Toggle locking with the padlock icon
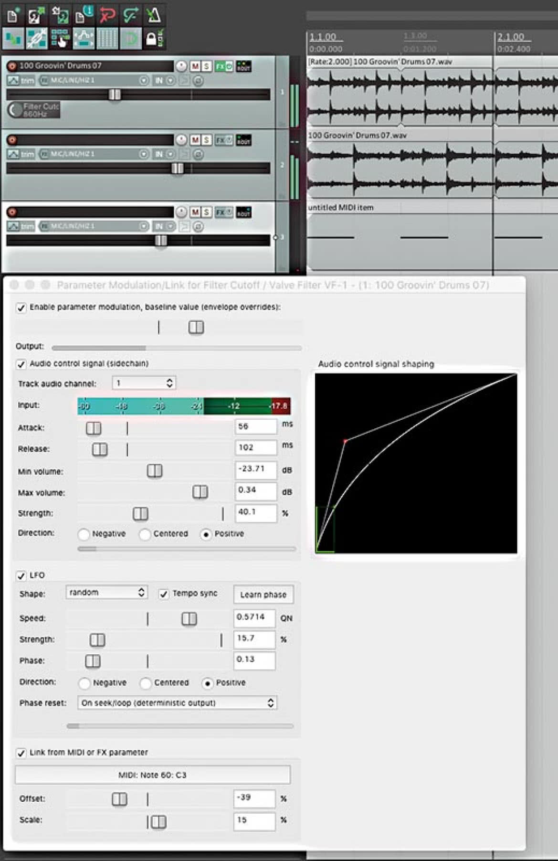 tap(154, 39)
